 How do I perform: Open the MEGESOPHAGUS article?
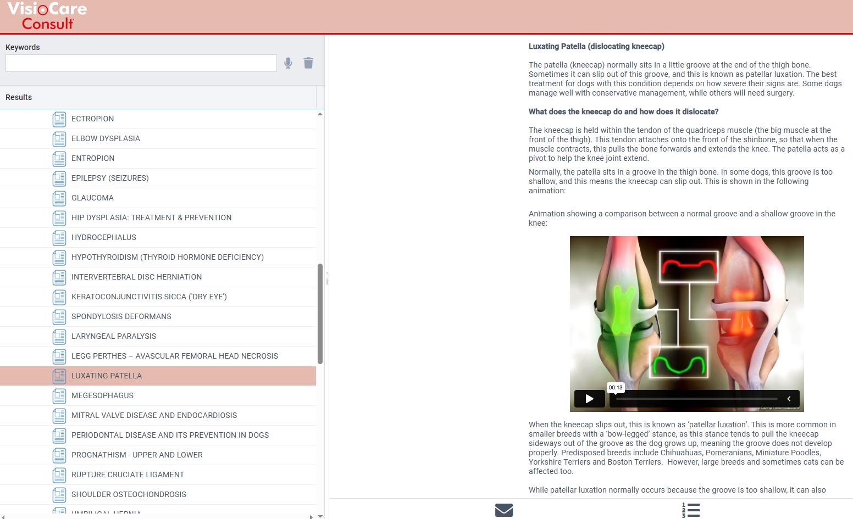[102, 395]
